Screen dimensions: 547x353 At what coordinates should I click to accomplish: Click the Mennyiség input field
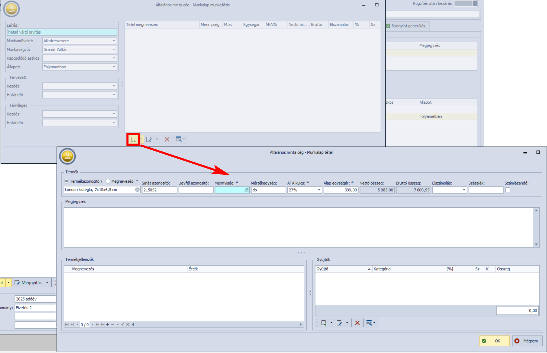pos(232,190)
